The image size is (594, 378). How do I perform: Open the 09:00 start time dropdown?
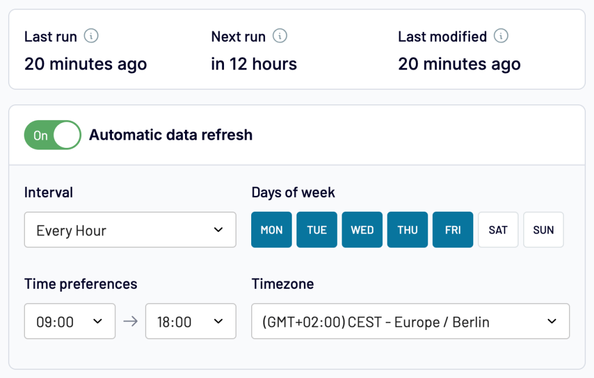[70, 321]
